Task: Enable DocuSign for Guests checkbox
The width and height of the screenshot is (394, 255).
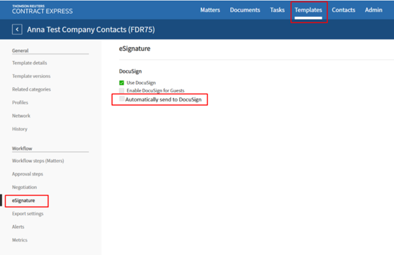Action: point(122,91)
